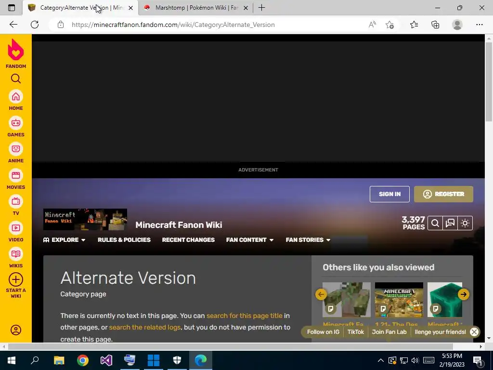493x370 pixels.
Task: Switch to Category:Alternate Version tab
Action: coord(80,8)
